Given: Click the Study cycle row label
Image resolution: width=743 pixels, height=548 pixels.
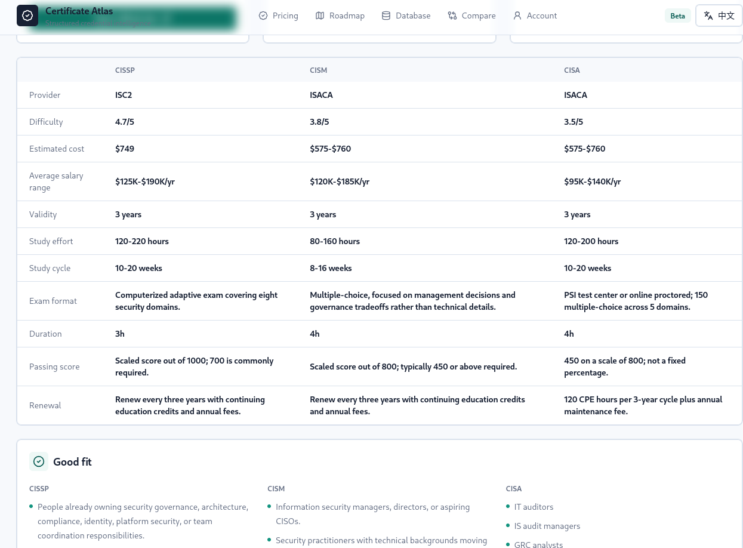Looking at the screenshot, I should [x=50, y=268].
